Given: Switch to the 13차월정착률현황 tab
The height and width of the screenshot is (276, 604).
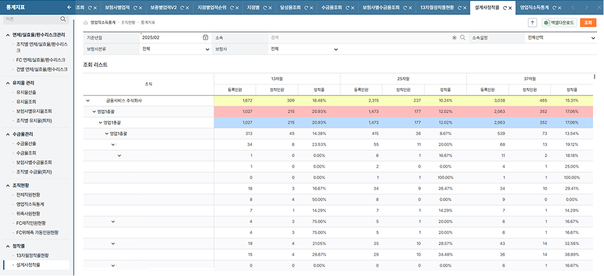Looking at the screenshot, I should (x=437, y=8).
